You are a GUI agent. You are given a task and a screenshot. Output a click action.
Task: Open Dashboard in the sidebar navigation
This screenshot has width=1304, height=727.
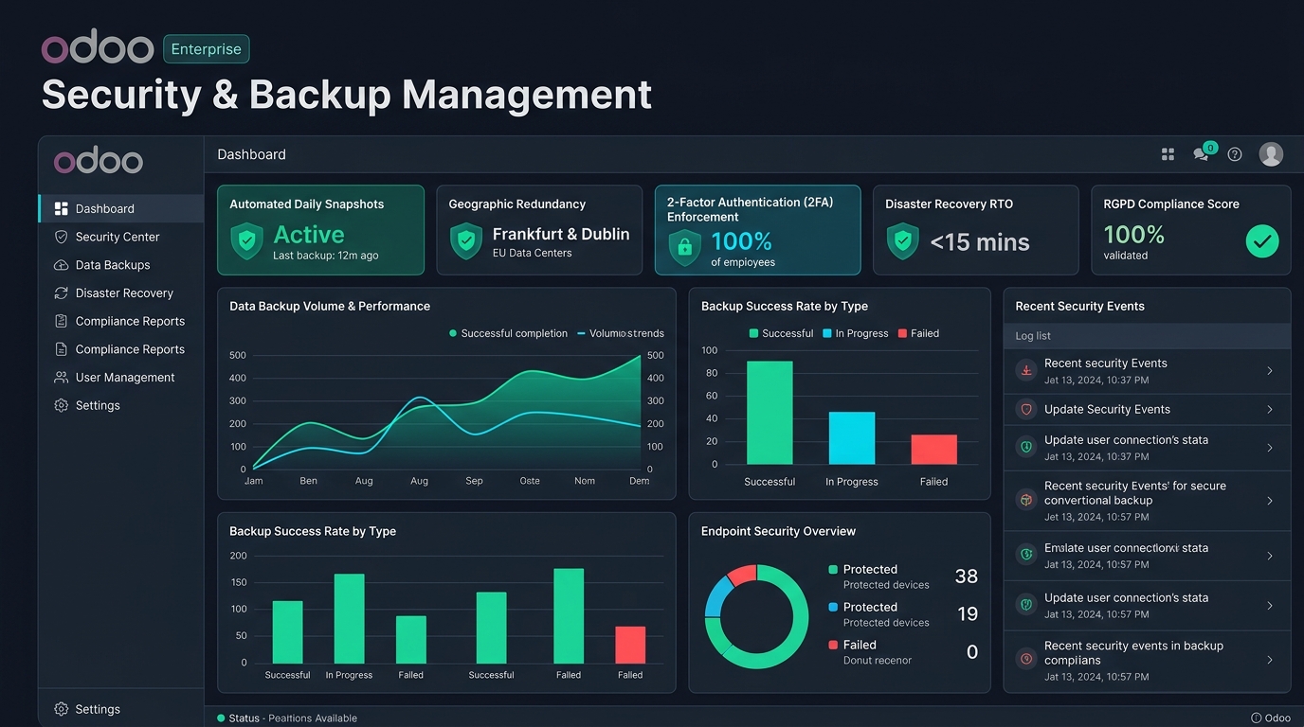[x=121, y=208]
